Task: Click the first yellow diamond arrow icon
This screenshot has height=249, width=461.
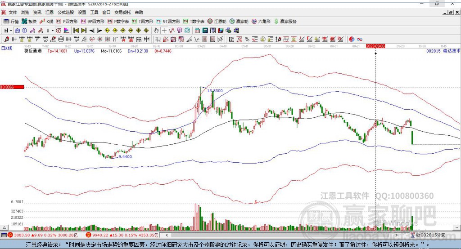Action: (x=107, y=31)
